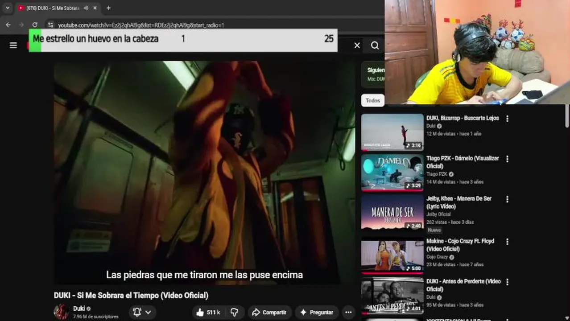Click the video player to pause playback
The image size is (570, 321).
[204, 173]
